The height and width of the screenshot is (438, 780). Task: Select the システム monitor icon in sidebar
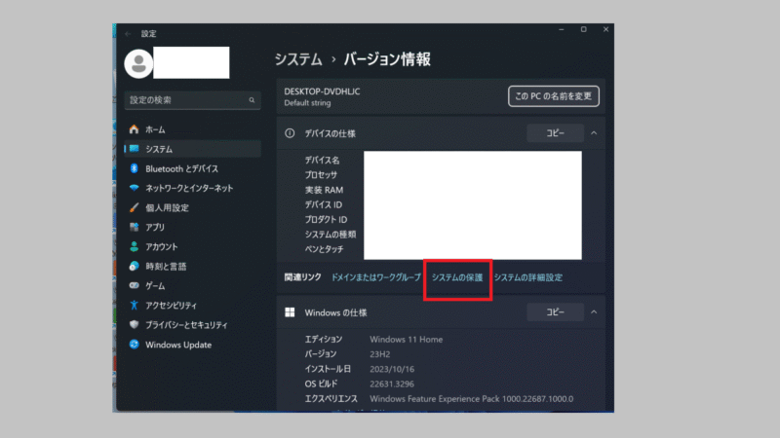click(x=134, y=149)
